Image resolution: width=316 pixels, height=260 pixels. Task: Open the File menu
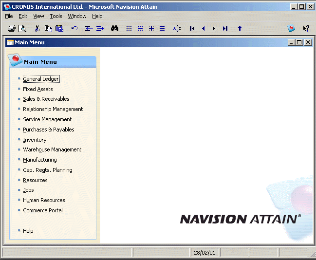coord(9,16)
